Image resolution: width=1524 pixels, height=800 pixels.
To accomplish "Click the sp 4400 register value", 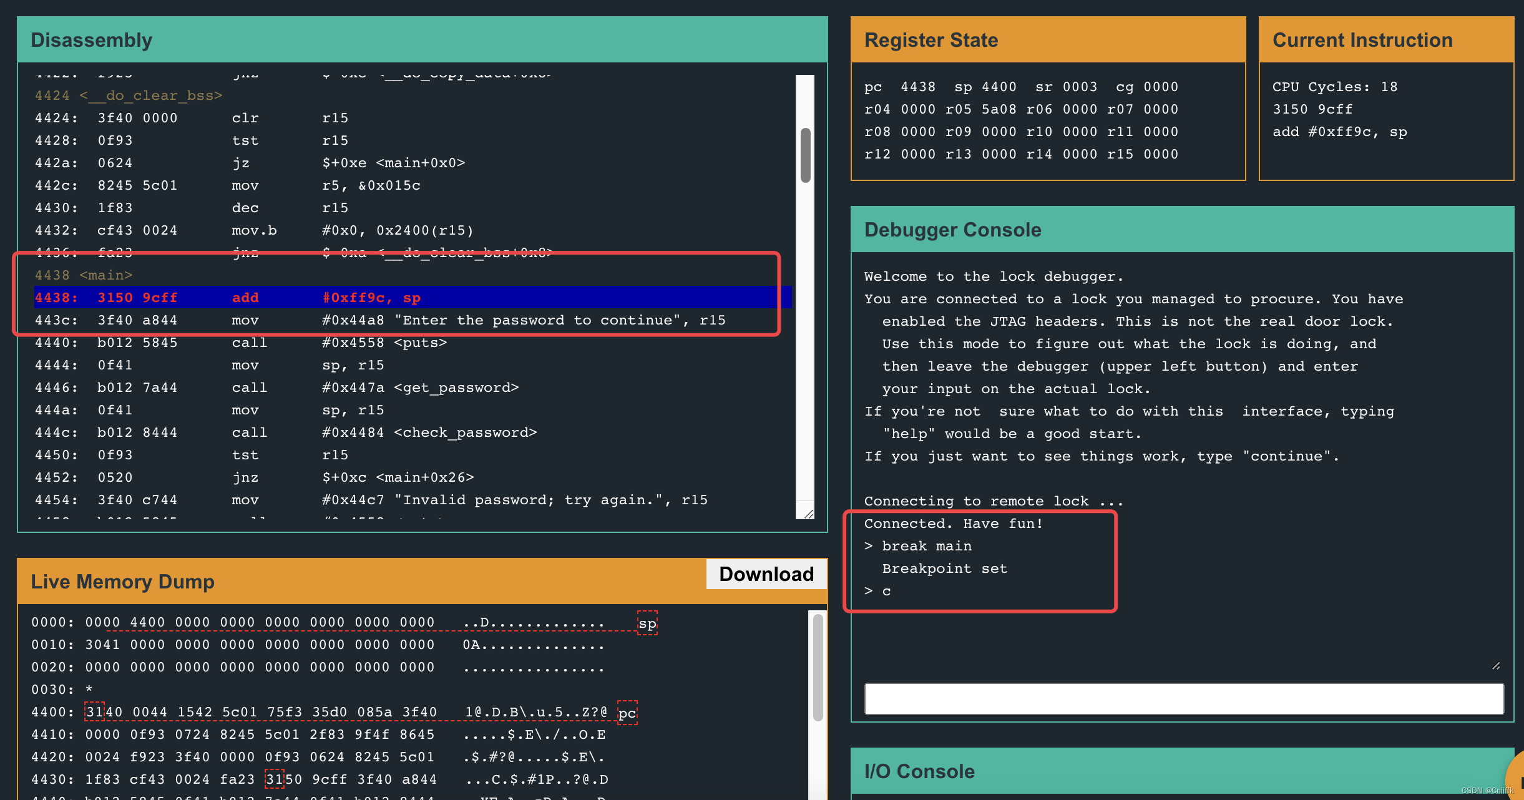I will (x=985, y=87).
